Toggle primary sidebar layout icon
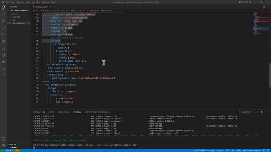 (x=240, y=2)
